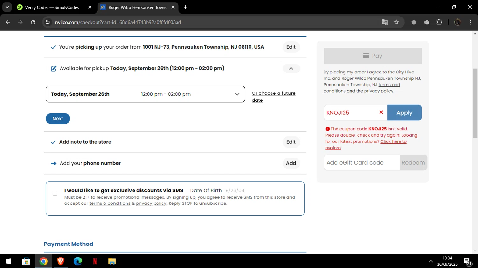Go back to the previous page
Screen dimensions: 478x268
tap(8, 22)
